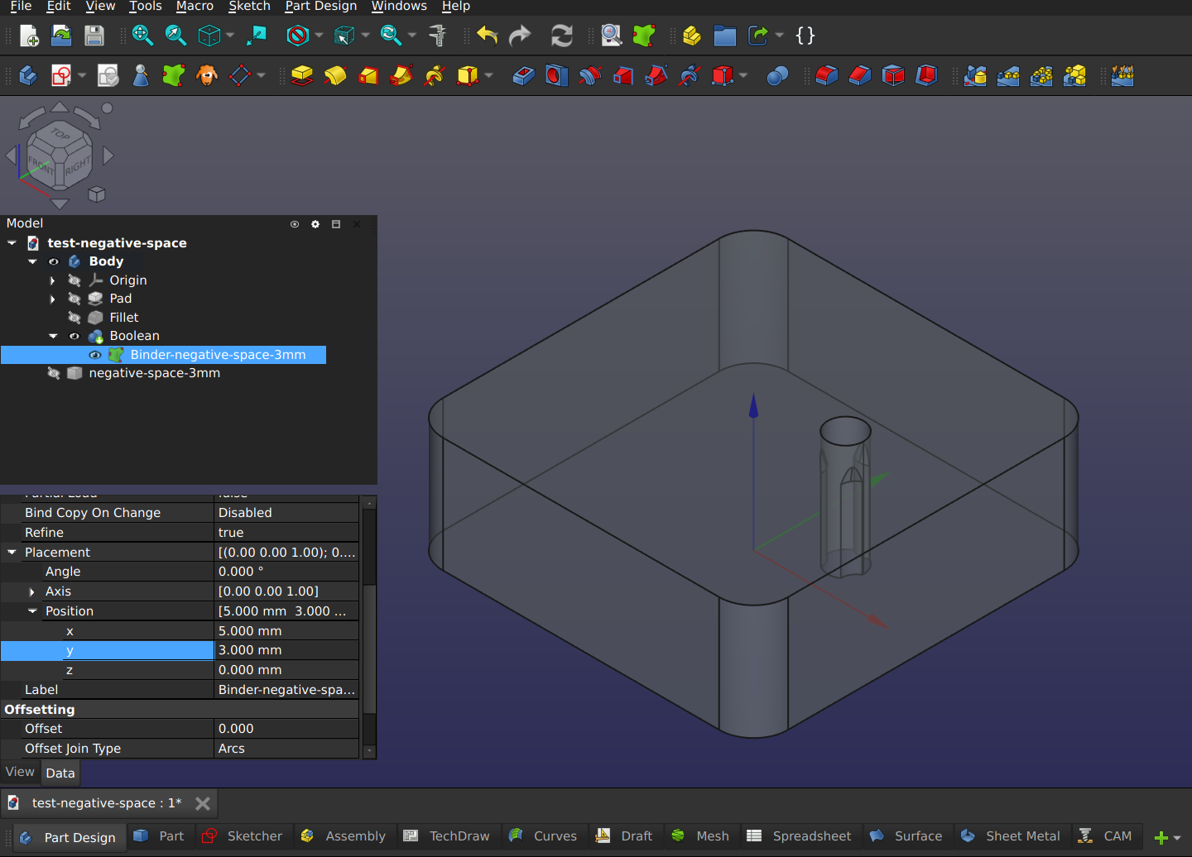Click the Linear Pattern icon

(1008, 76)
